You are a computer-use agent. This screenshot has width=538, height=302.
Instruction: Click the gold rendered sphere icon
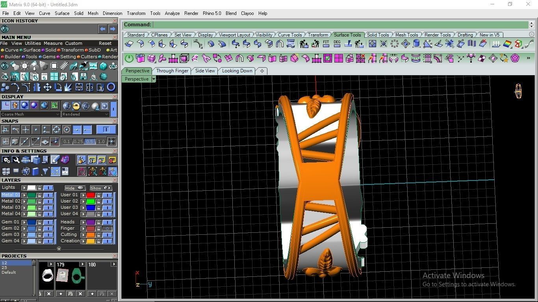click(x=76, y=106)
